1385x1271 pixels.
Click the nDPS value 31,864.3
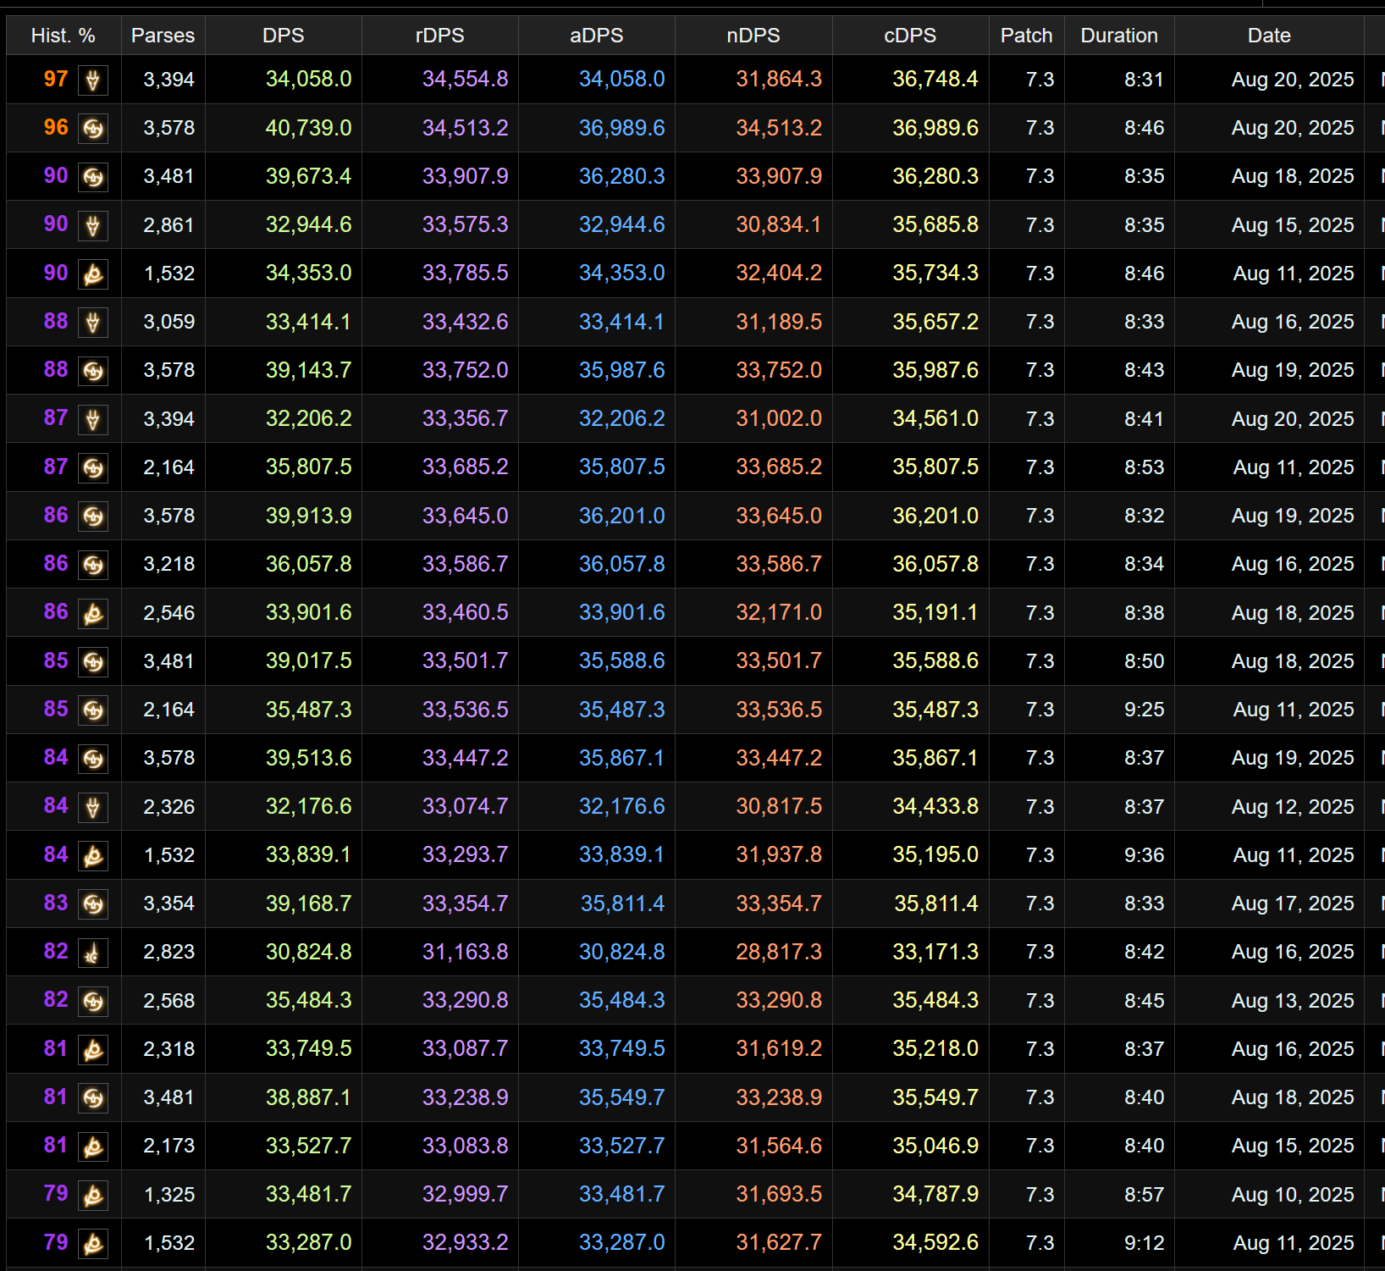tap(779, 79)
